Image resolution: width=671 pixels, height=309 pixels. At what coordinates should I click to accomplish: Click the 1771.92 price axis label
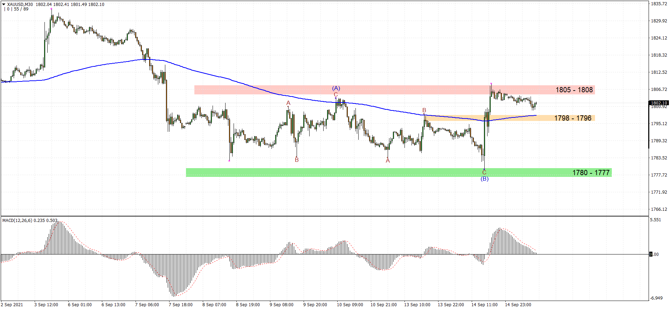(659, 192)
